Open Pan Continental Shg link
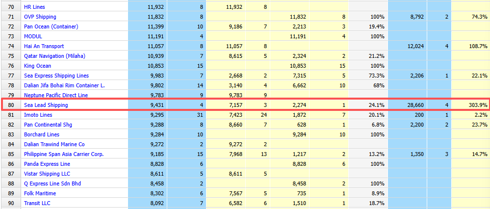This screenshot has width=490, height=209. pos(48,125)
